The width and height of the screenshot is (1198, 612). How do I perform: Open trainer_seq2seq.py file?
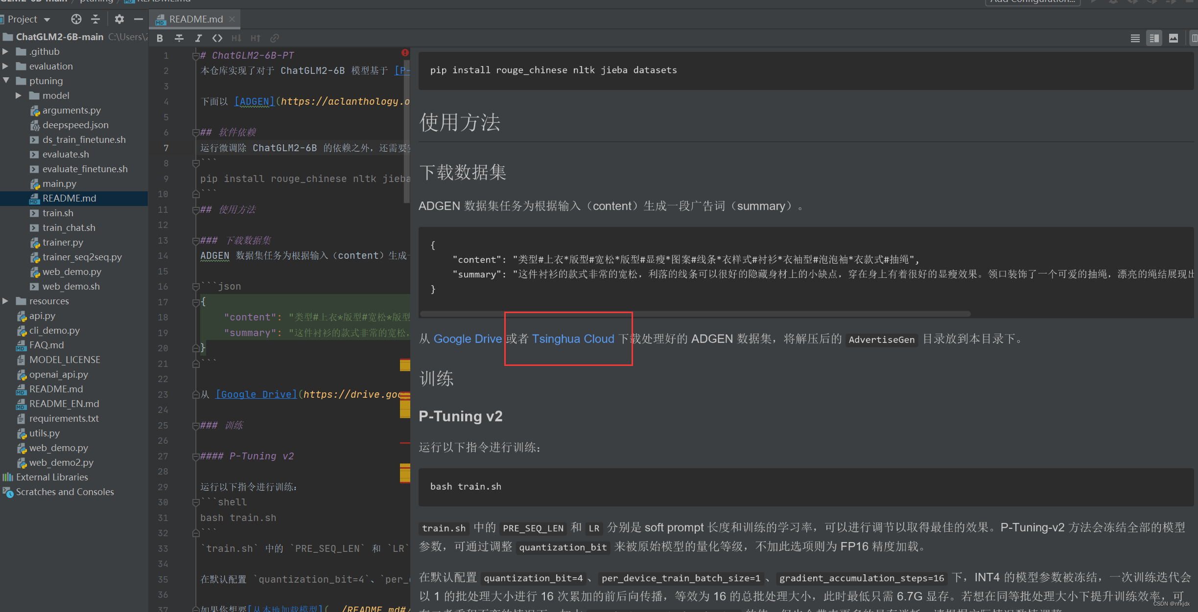[x=82, y=257]
